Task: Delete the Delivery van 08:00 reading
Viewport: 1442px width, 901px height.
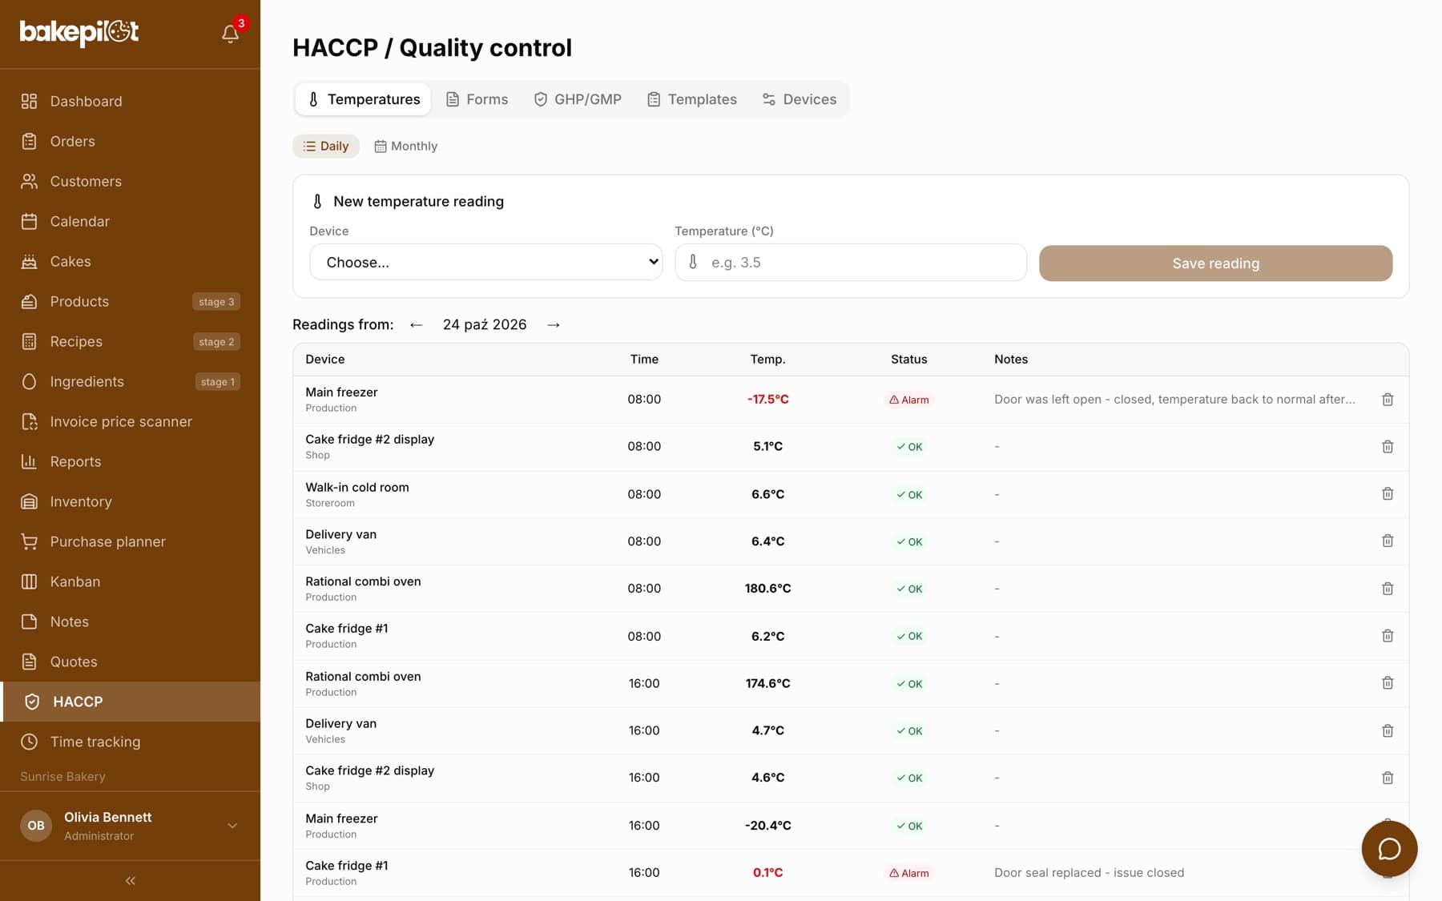Action: [1388, 541]
